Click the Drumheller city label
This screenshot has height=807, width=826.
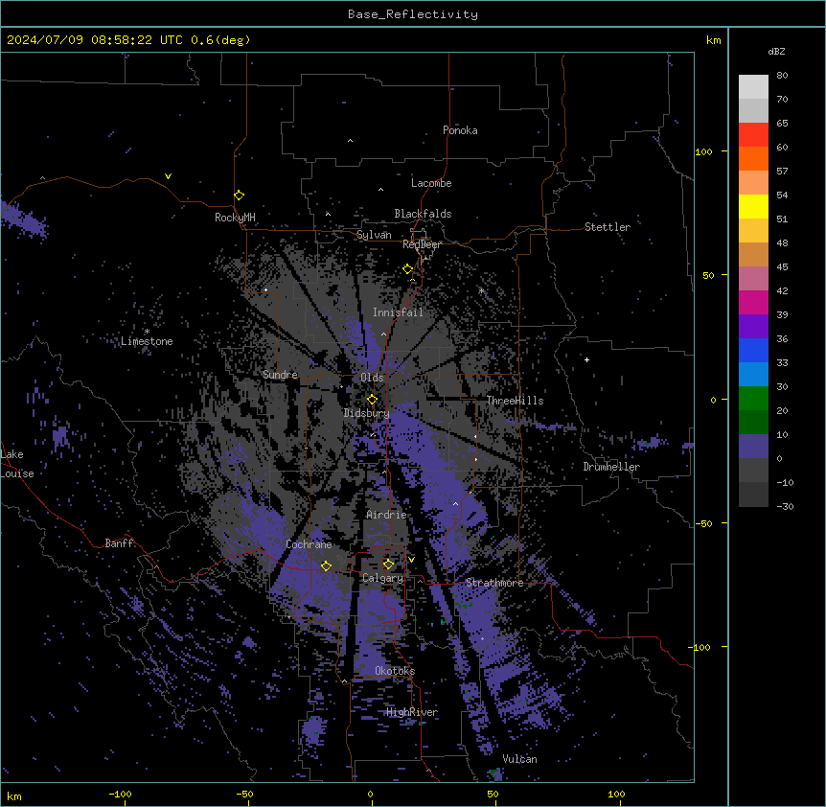611,467
